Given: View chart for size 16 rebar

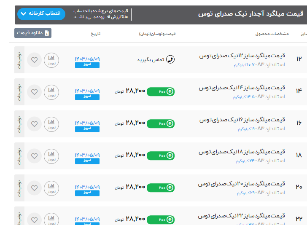Looking at the screenshot, I should tap(51, 123).
